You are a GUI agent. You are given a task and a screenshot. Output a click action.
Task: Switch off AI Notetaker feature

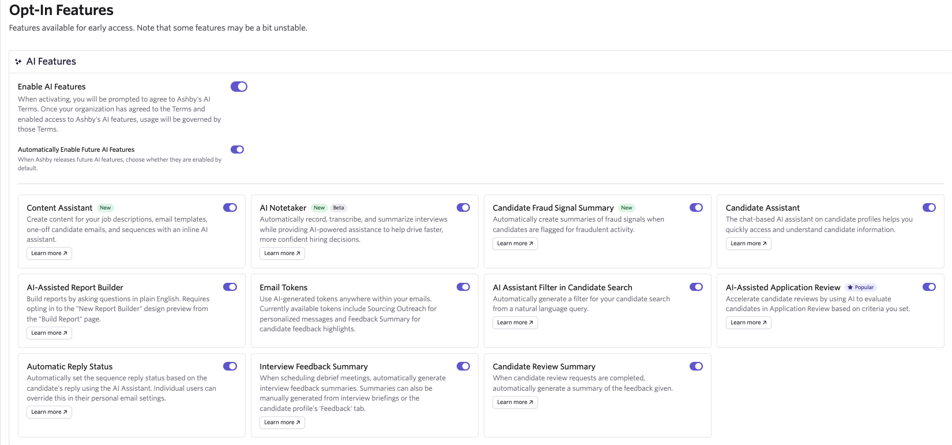(x=463, y=208)
